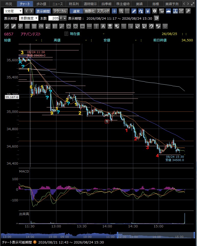Show more tabs with right chevron
The height and width of the screenshot is (246, 197).
pyautogui.click(x=188, y=4)
